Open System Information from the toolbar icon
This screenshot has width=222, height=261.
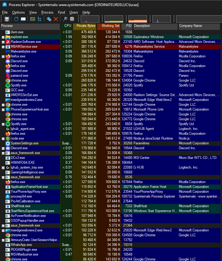click(23, 19)
